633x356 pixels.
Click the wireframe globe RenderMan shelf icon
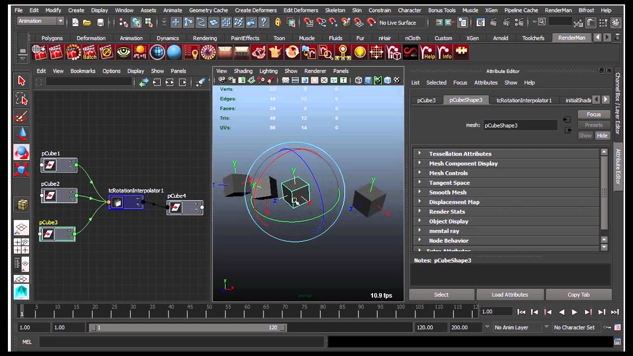157,52
